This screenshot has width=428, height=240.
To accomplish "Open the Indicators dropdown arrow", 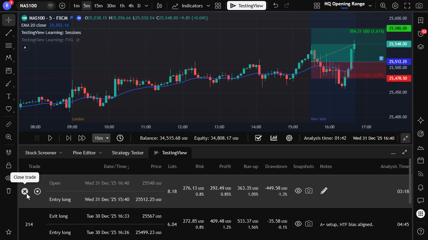I will [208, 6].
